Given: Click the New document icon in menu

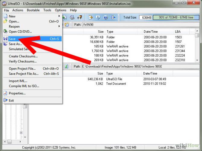Looking at the screenshot, I should [x=5, y=16].
